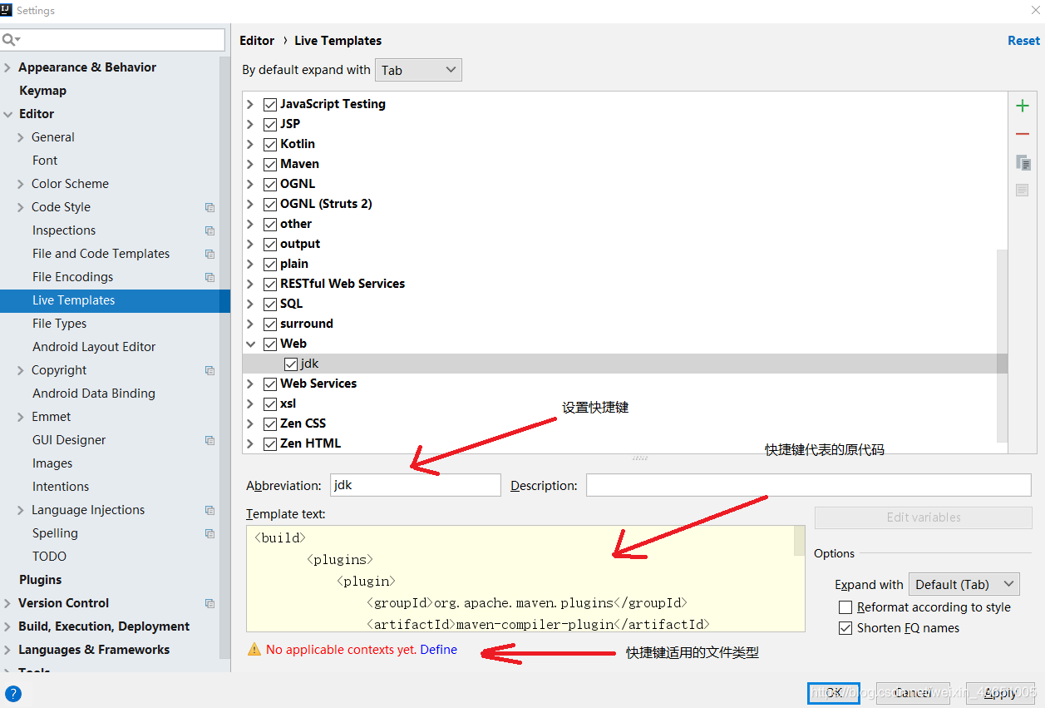The height and width of the screenshot is (708, 1045).
Task: Expand the Languages & Frameworks section
Action: pos(7,650)
